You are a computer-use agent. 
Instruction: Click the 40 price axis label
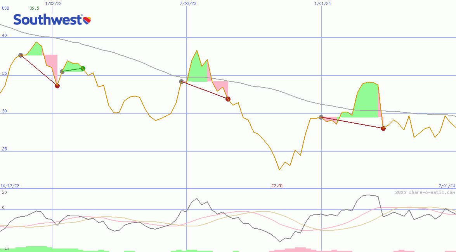coord(5,36)
